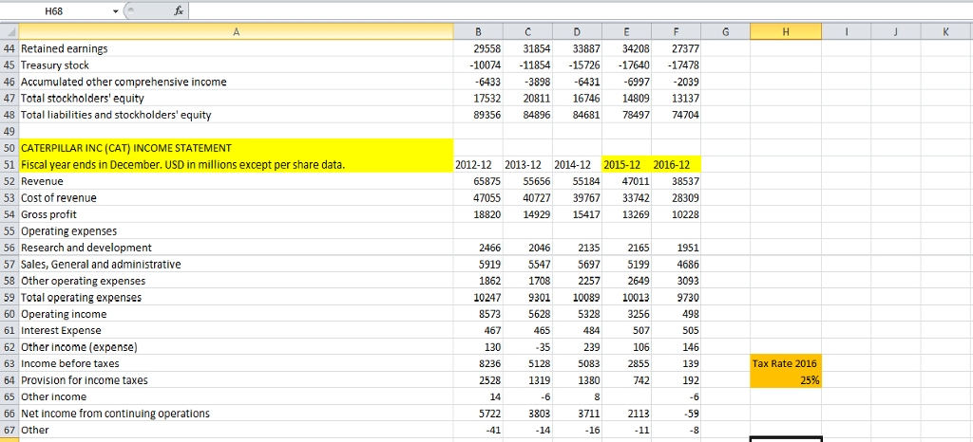Click the orange 25% cell
The image size is (973, 442).
tap(786, 380)
